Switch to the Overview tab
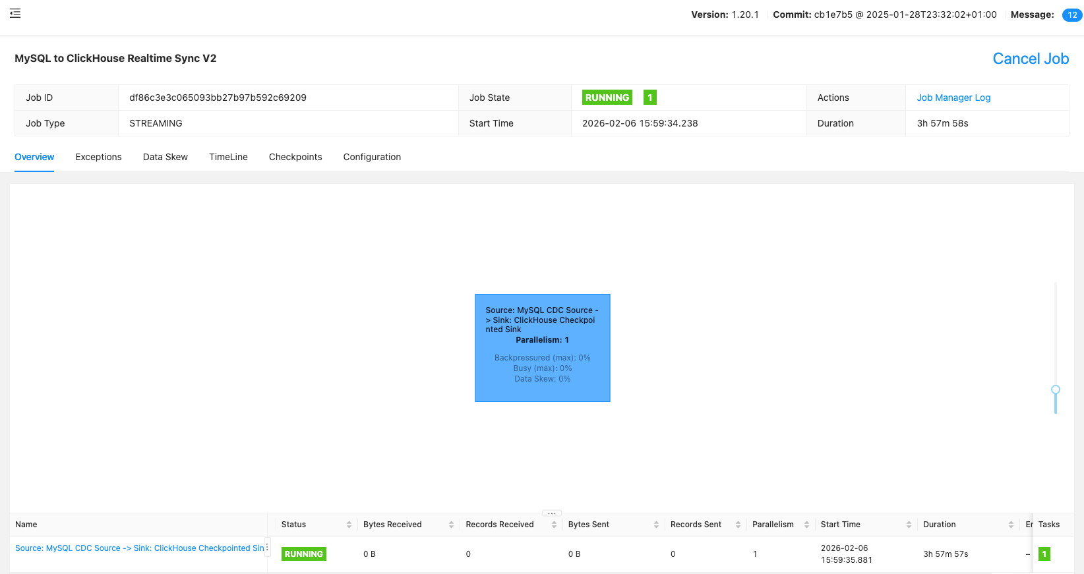The width and height of the screenshot is (1084, 574). coord(34,157)
